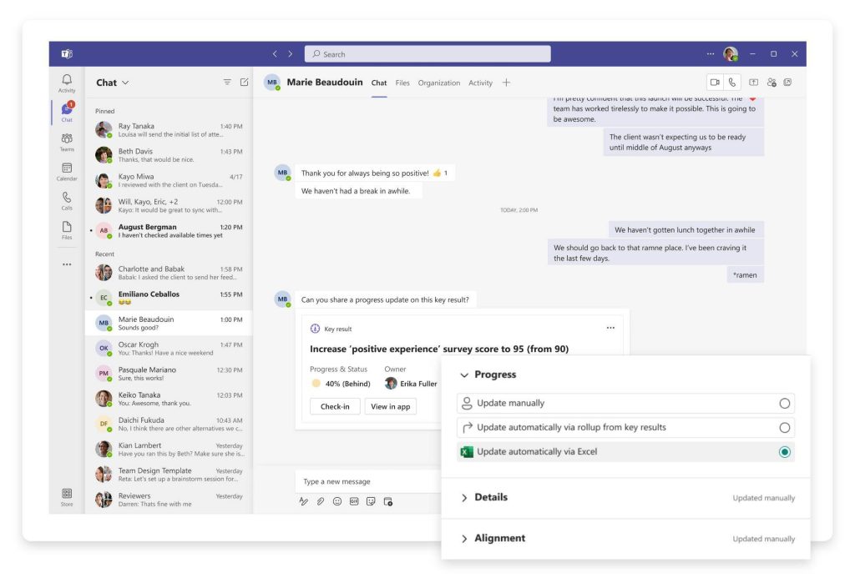Open the GIF picker
855x578 pixels.
354,502
